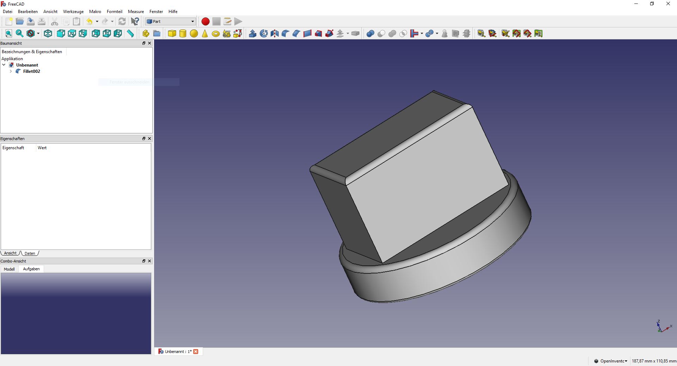Activate the What's This help pointer
This screenshot has width=677, height=366.
point(135,21)
